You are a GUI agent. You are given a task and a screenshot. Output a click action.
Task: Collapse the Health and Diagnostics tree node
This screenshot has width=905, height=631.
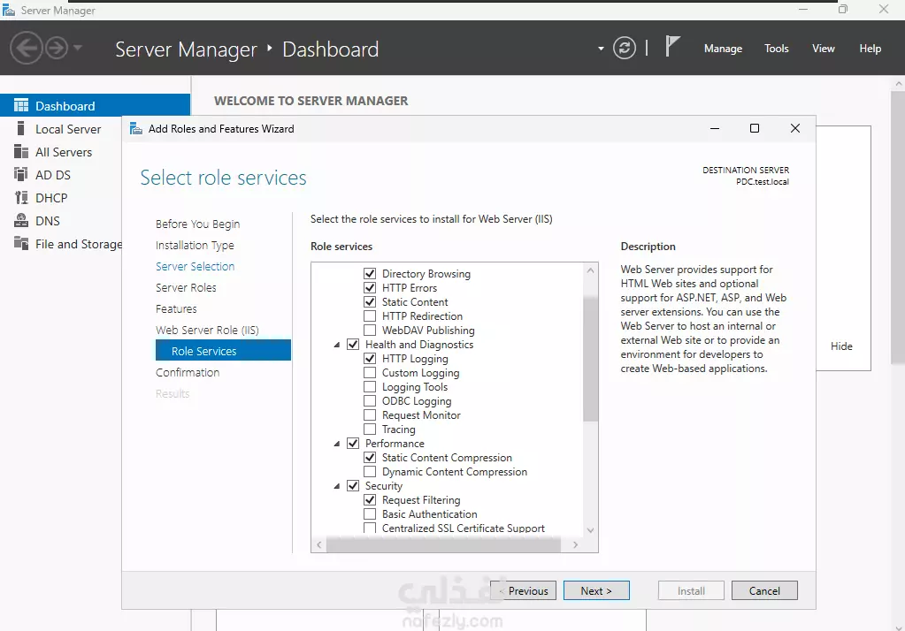336,345
